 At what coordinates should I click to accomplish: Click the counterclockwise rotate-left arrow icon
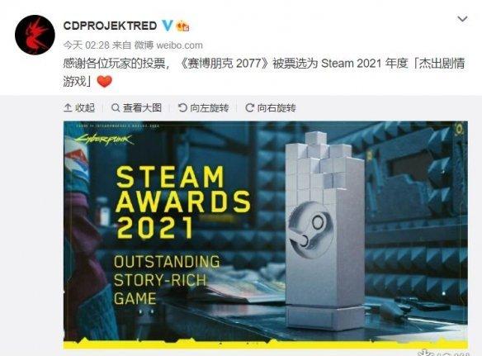pos(182,107)
